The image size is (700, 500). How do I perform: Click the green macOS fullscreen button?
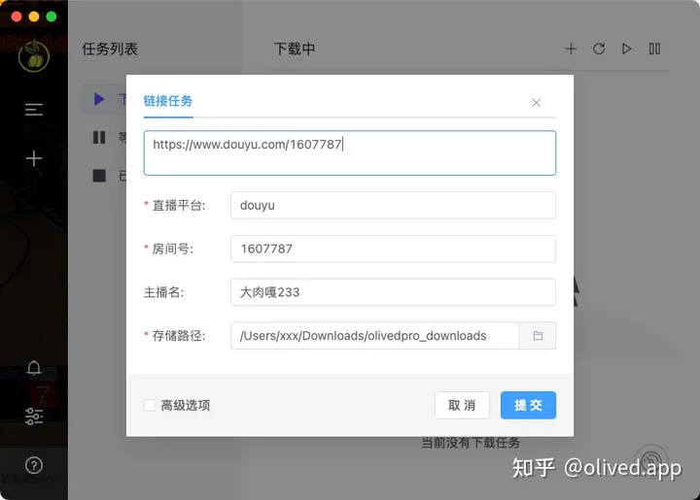52,17
